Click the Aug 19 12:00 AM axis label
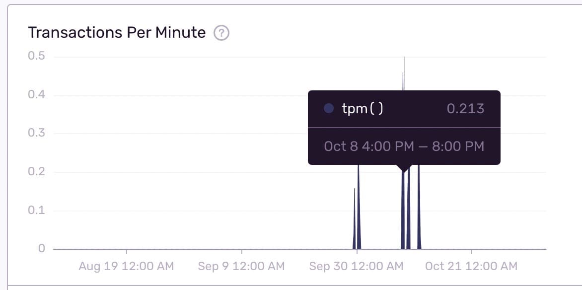This screenshot has width=582, height=290. (126, 267)
